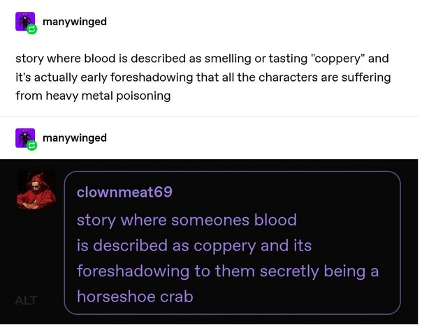Click the divider line between the two posts

pos(209,117)
